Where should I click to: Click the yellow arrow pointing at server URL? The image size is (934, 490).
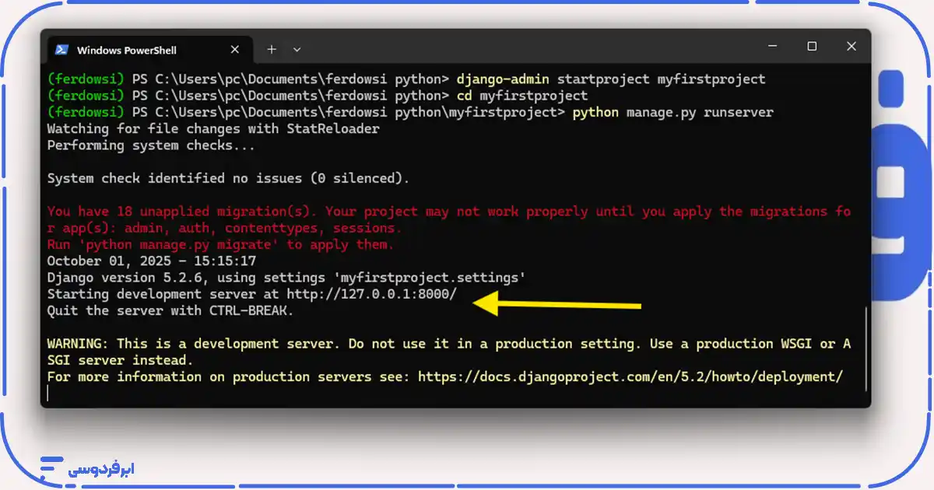click(x=557, y=303)
